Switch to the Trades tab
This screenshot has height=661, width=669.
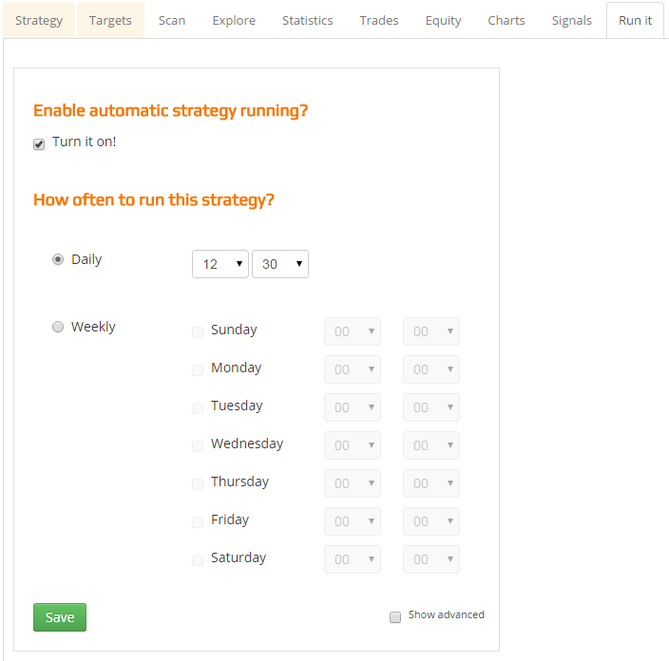[x=379, y=20]
